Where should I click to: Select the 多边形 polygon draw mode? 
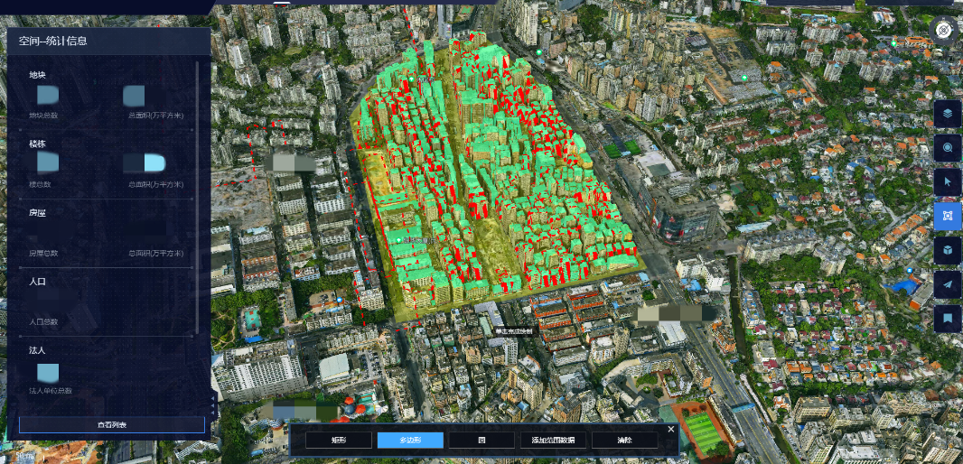click(x=410, y=441)
